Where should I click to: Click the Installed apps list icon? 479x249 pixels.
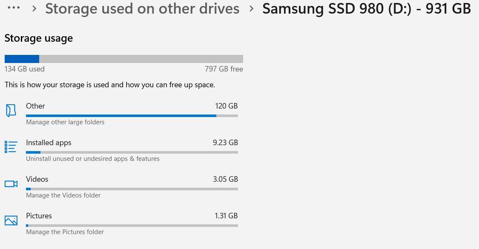pos(11,147)
